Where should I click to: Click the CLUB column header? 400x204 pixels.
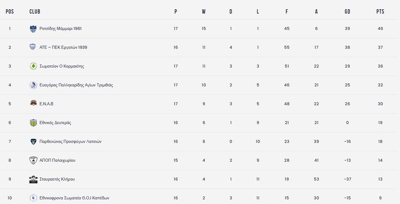pos(35,12)
